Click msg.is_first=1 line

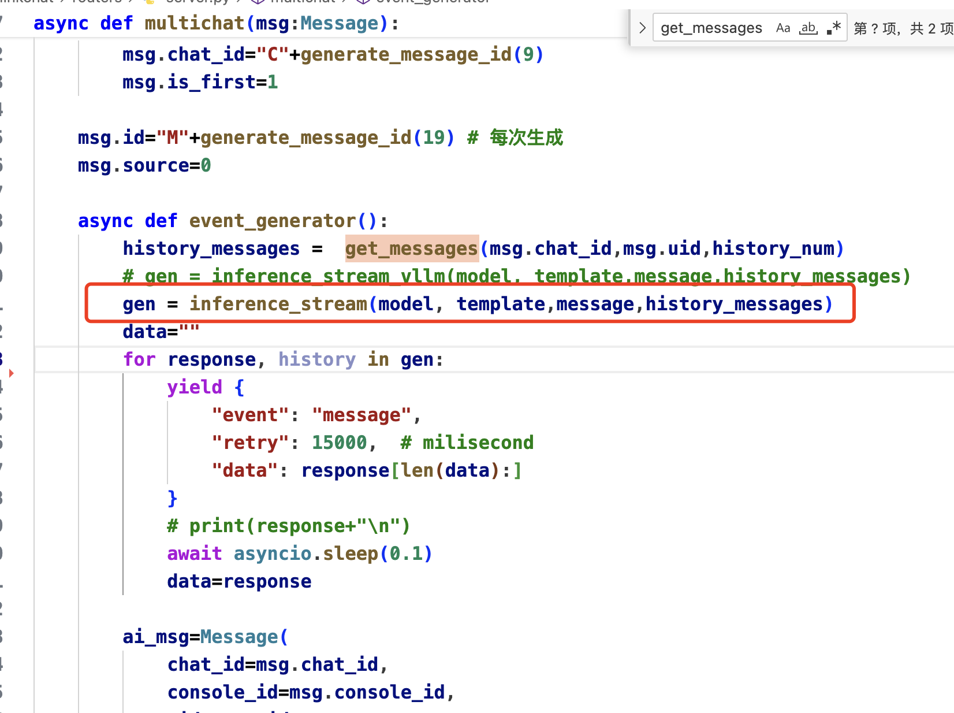click(x=200, y=82)
